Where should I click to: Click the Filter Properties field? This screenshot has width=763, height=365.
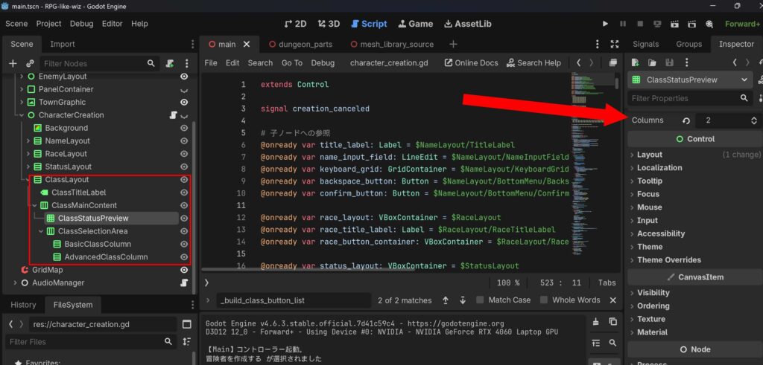click(689, 98)
